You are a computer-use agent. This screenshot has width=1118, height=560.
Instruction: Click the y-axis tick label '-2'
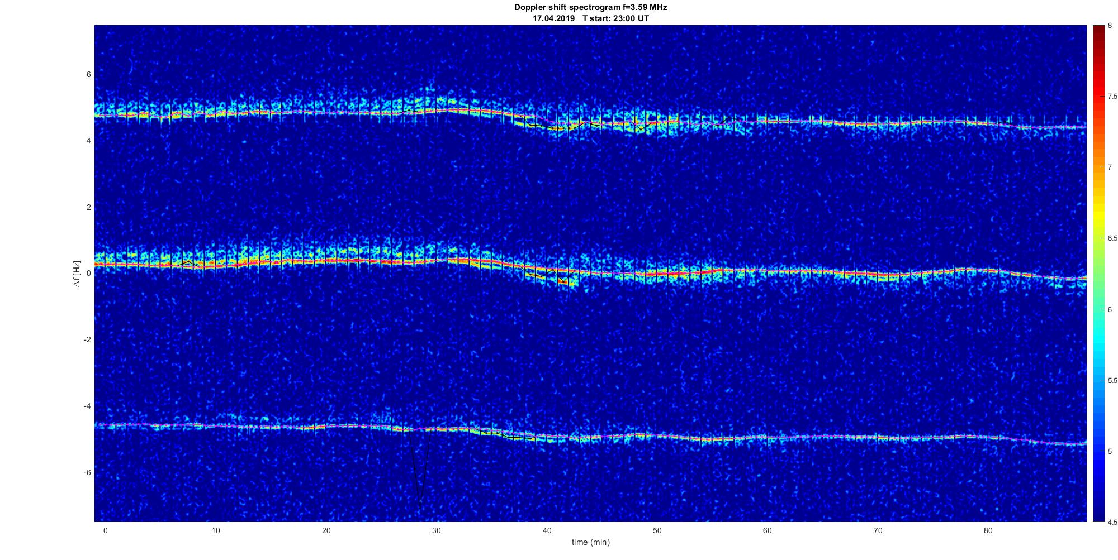tap(87, 340)
